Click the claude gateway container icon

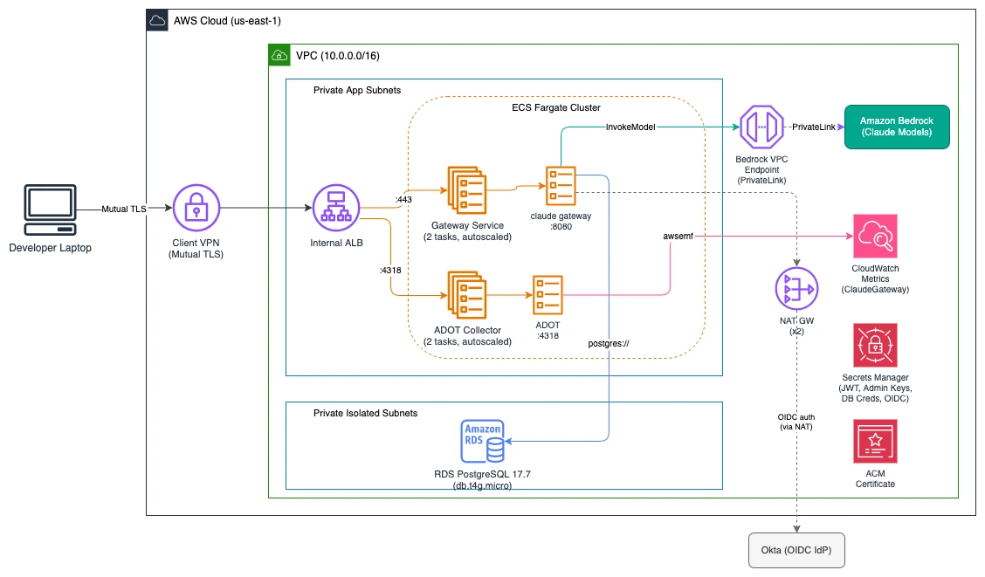561,186
